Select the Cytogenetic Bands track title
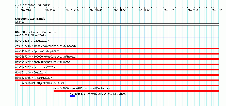The width and height of the screenshot is (226, 106). point(30,19)
